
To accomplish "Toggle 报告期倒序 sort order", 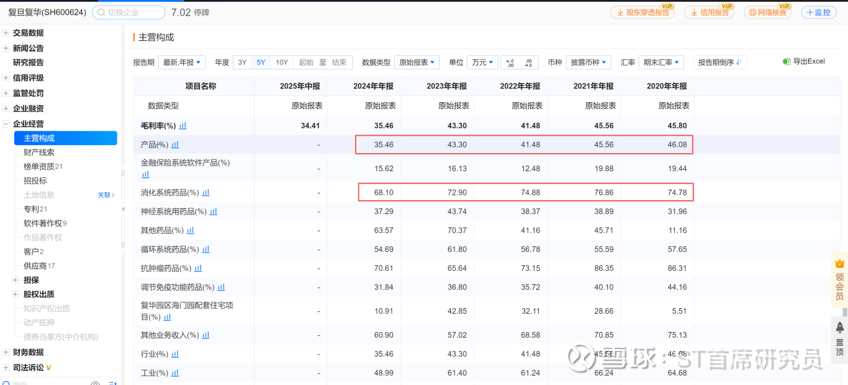I will [720, 63].
